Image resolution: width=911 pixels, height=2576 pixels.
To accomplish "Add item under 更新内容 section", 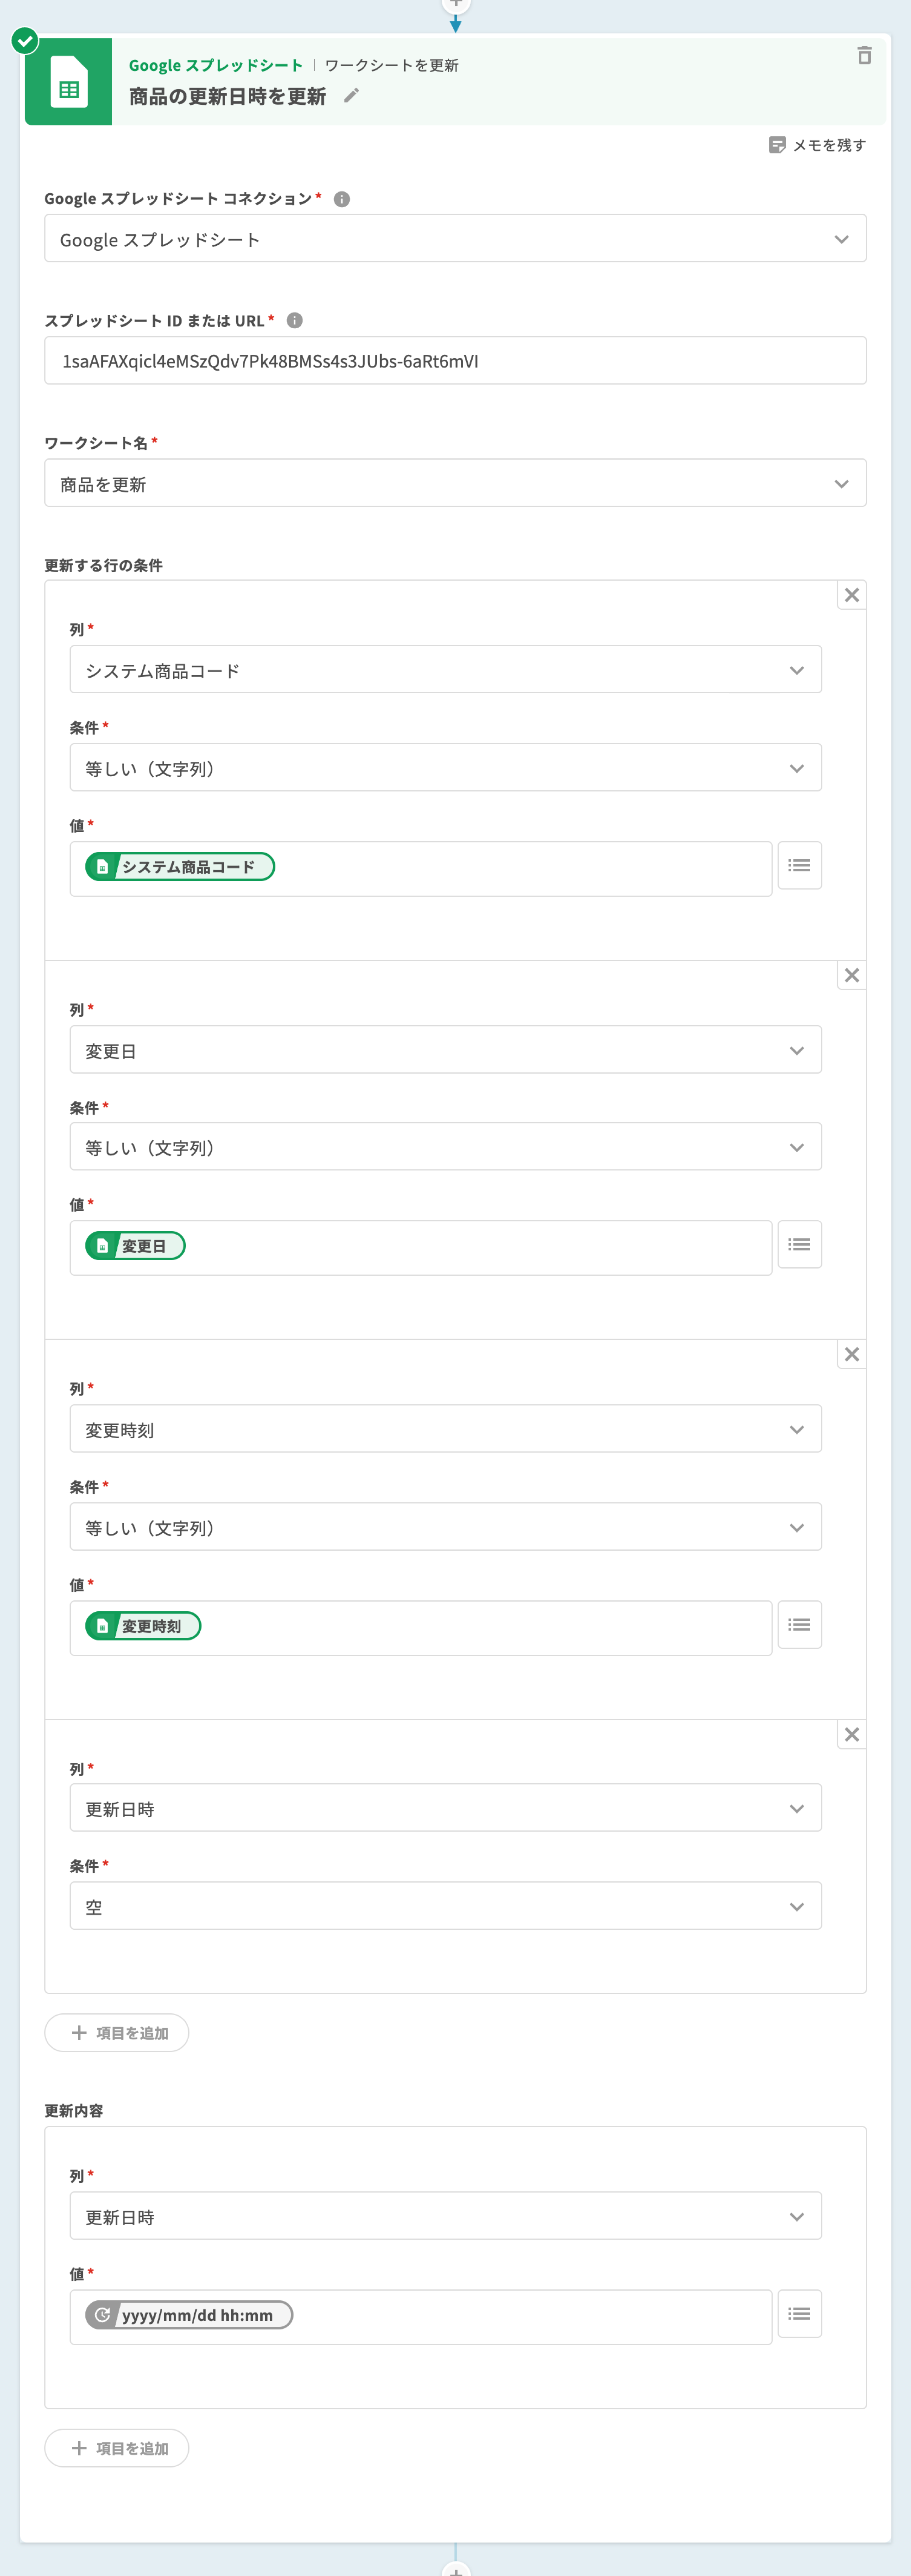I will click(117, 2448).
